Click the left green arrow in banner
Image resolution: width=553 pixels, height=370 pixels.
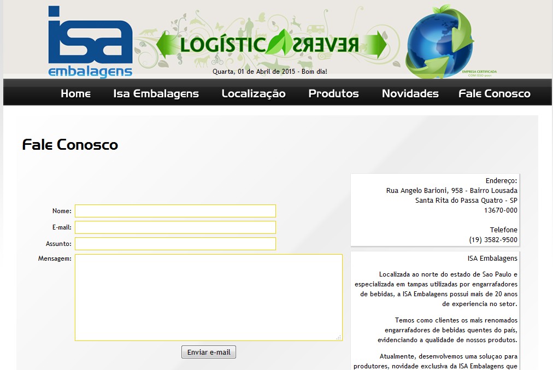click(166, 45)
